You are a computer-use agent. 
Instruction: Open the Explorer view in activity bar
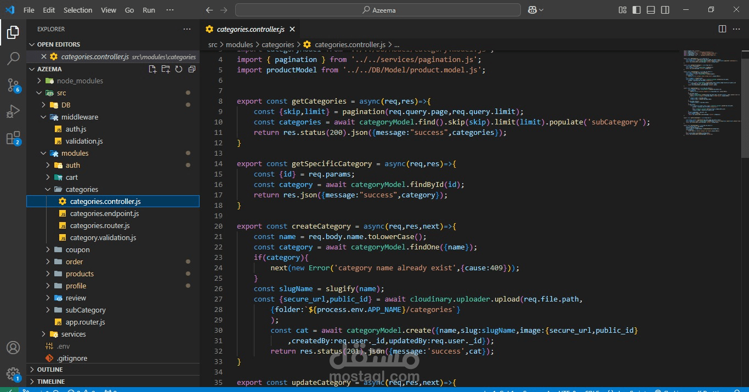13,32
